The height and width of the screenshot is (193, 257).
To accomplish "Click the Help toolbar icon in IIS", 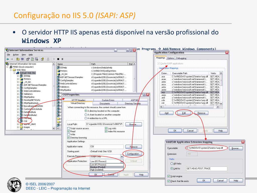I will 42,59.
